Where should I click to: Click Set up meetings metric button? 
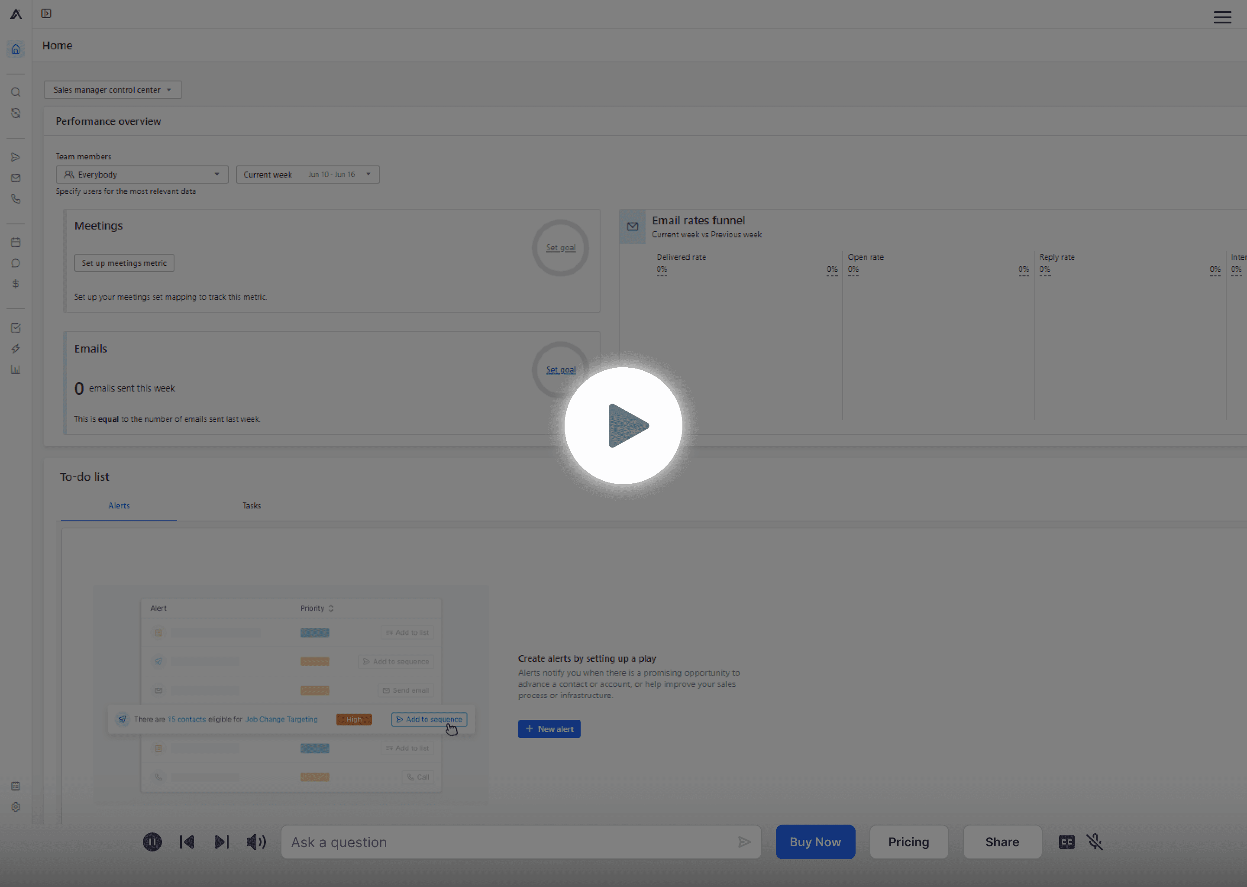[x=124, y=263]
